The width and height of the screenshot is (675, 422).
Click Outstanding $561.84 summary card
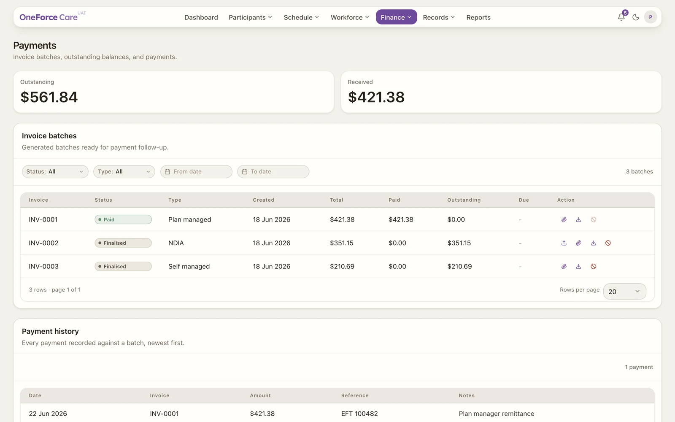[x=173, y=92]
